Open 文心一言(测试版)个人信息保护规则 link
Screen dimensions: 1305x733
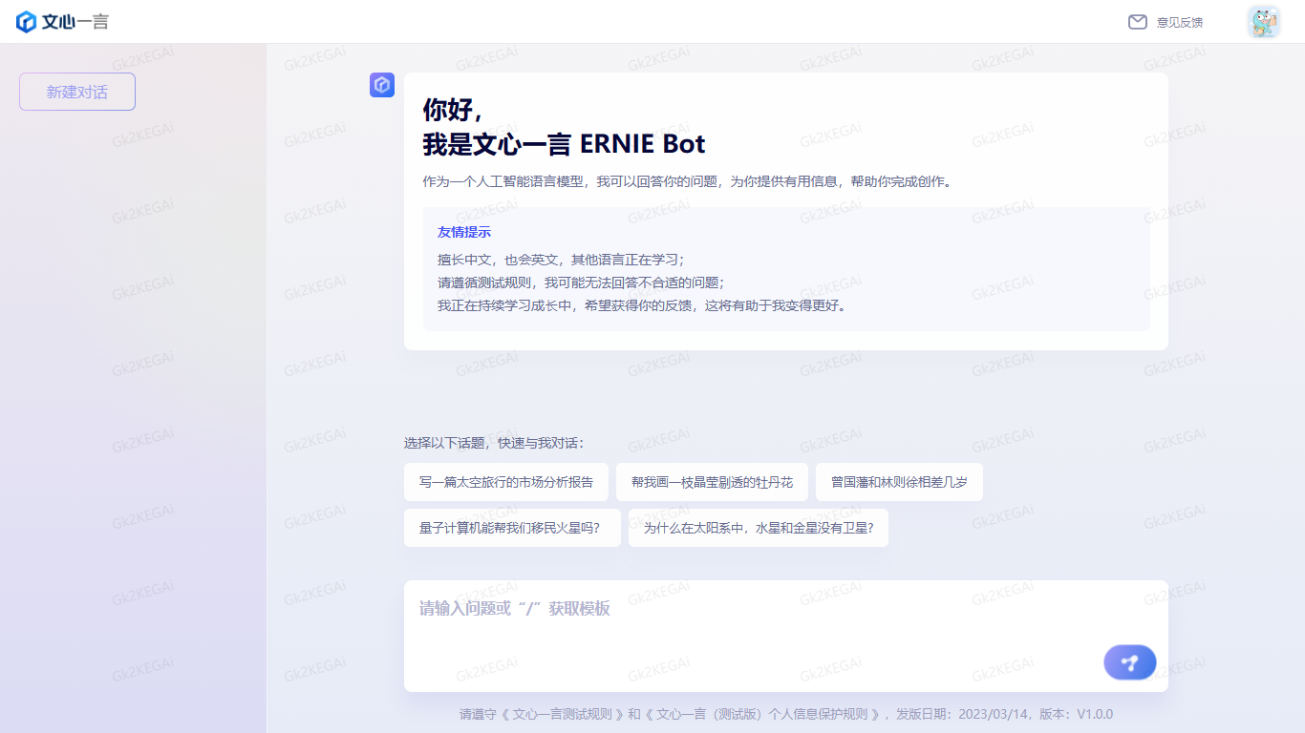coord(761,714)
